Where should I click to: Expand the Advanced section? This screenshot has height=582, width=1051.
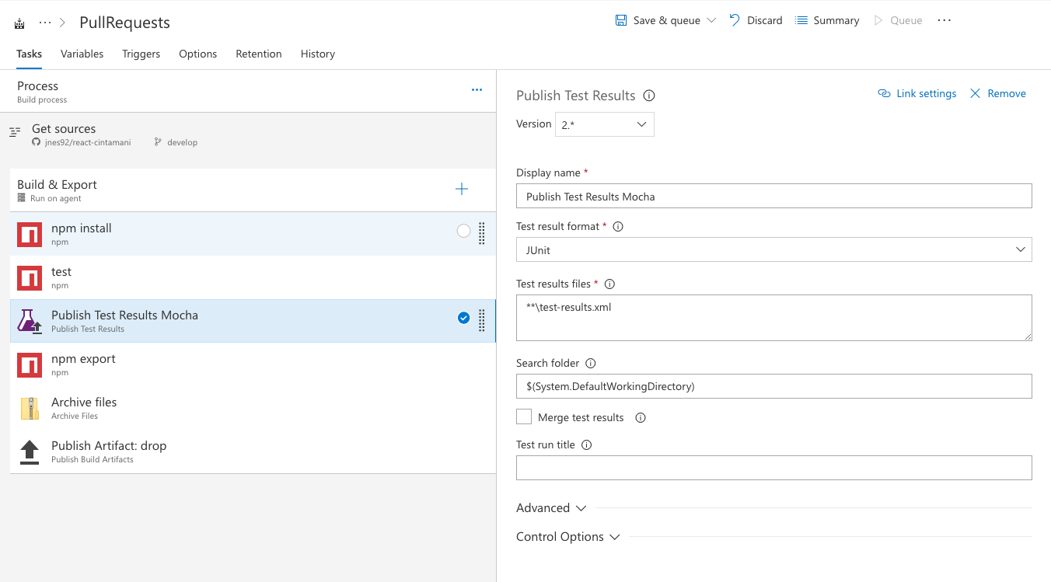[x=551, y=507]
